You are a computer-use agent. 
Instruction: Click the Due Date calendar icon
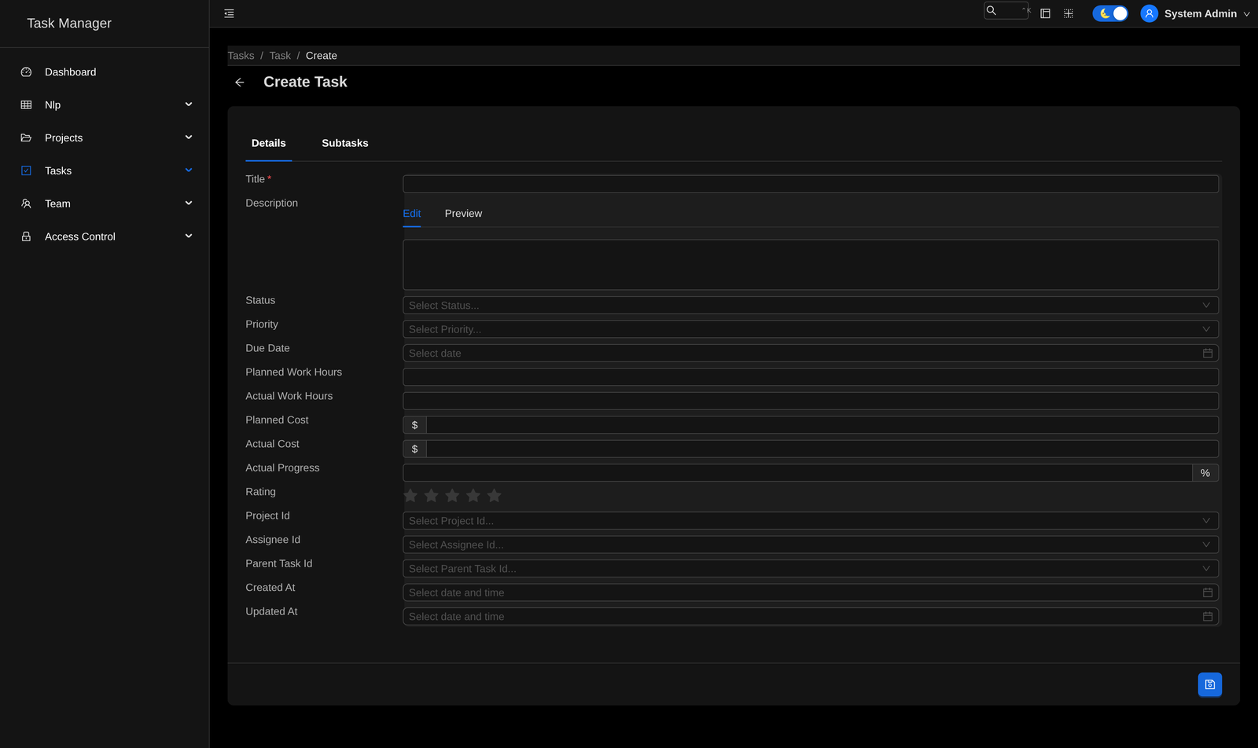point(1208,354)
